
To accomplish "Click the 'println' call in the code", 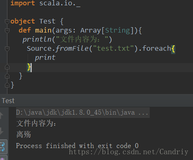I will (x=37, y=40).
